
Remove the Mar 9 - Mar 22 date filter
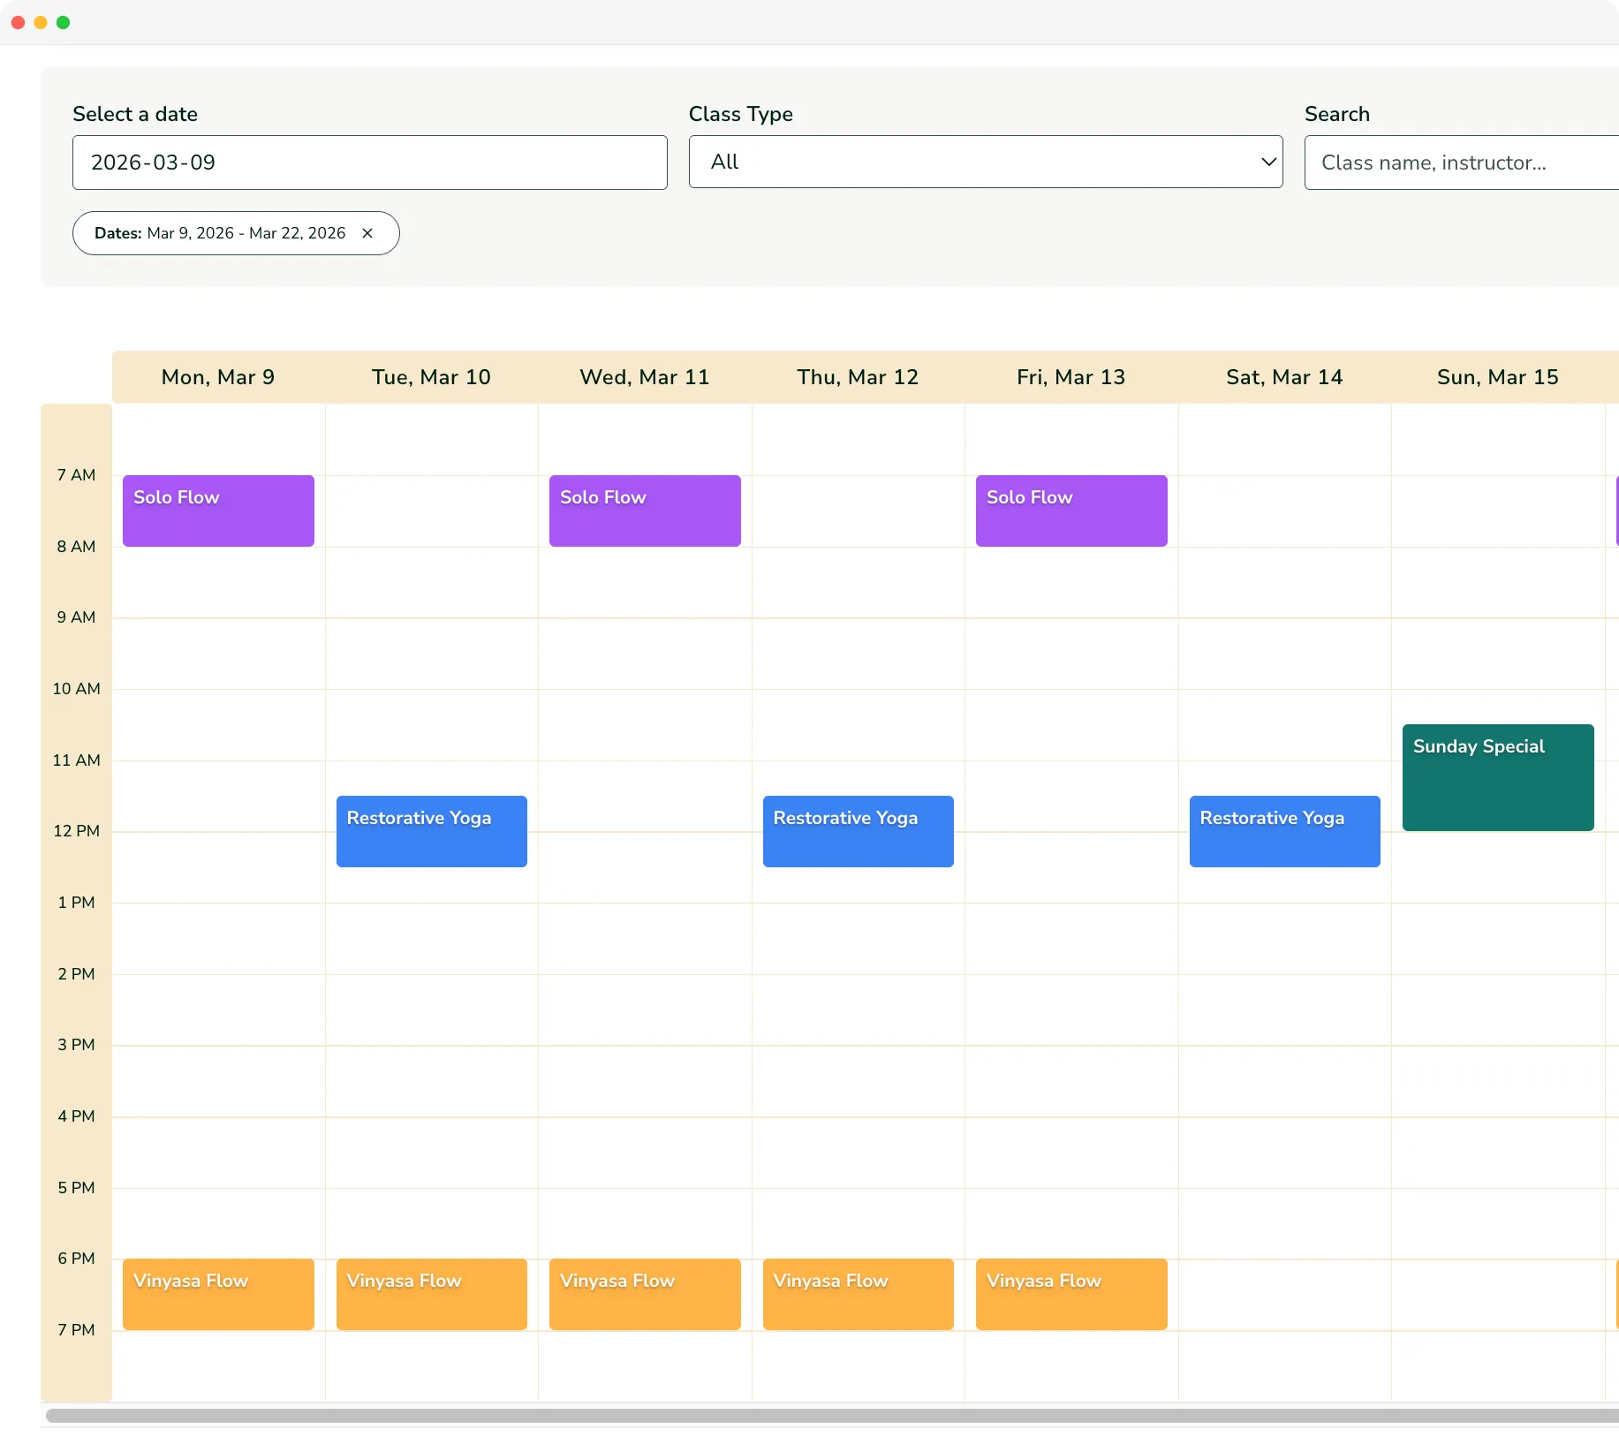coord(367,233)
